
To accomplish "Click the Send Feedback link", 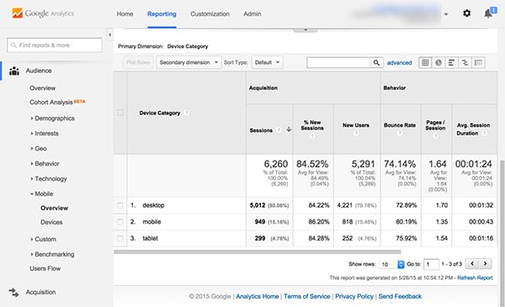I will point(400,296).
